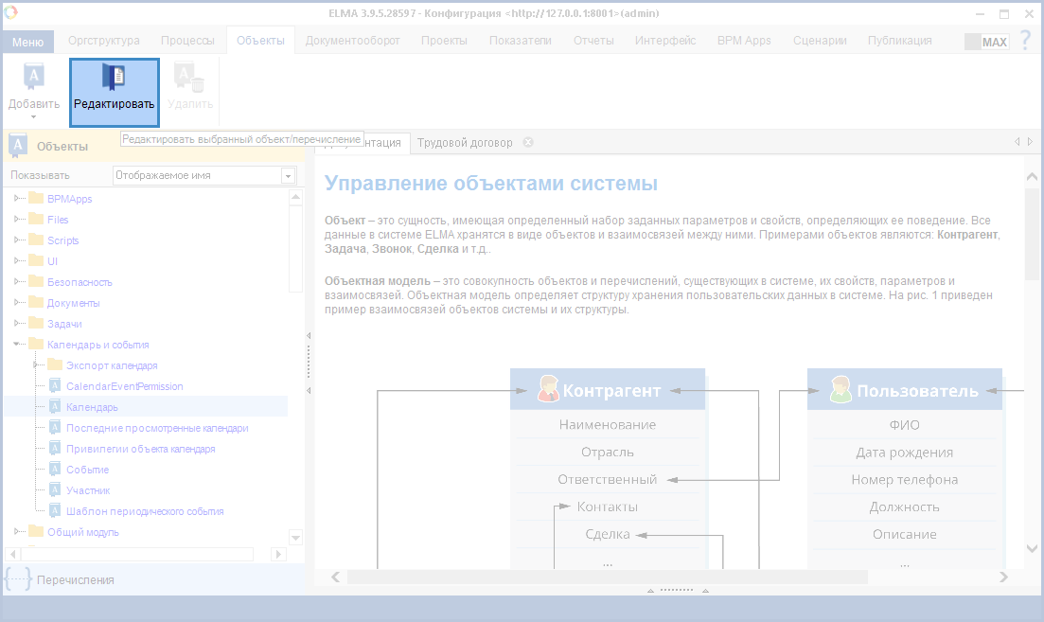1044x622 pixels.
Task: Click the Пользователь entity icon in diagram
Action: pyautogui.click(x=841, y=390)
